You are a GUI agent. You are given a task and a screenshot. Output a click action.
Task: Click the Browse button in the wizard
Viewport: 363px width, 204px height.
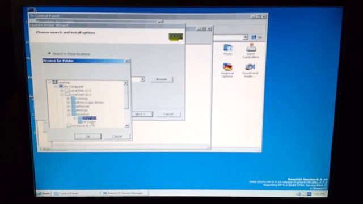pyautogui.click(x=162, y=79)
